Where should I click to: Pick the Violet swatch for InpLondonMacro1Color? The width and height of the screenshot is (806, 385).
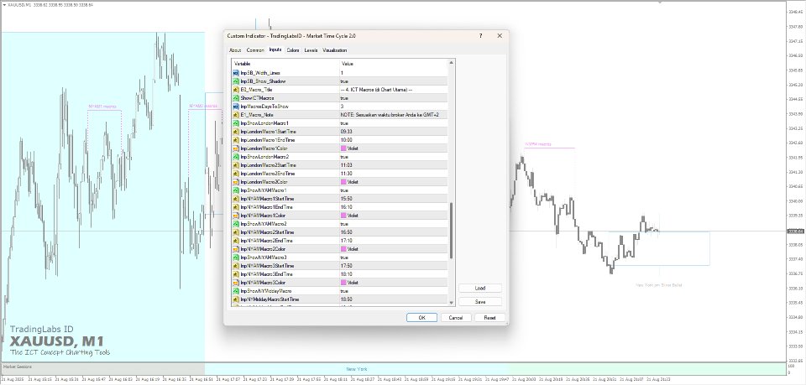pos(343,148)
